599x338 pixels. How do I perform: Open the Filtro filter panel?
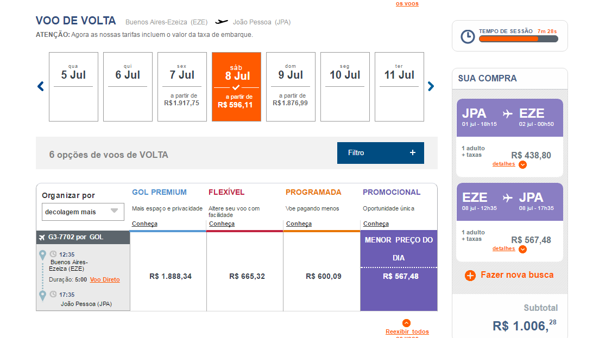[x=381, y=153]
